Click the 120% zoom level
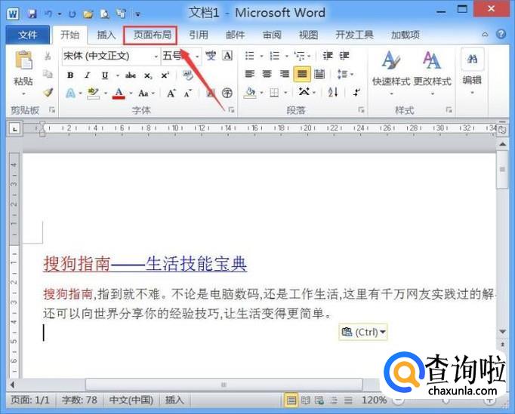Screen dimensions: 515x414 374,400
